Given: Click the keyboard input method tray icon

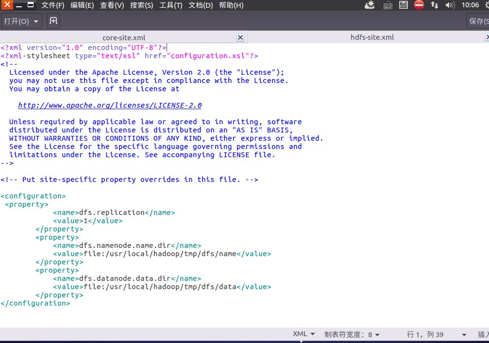Looking at the screenshot, I should pos(388,5).
